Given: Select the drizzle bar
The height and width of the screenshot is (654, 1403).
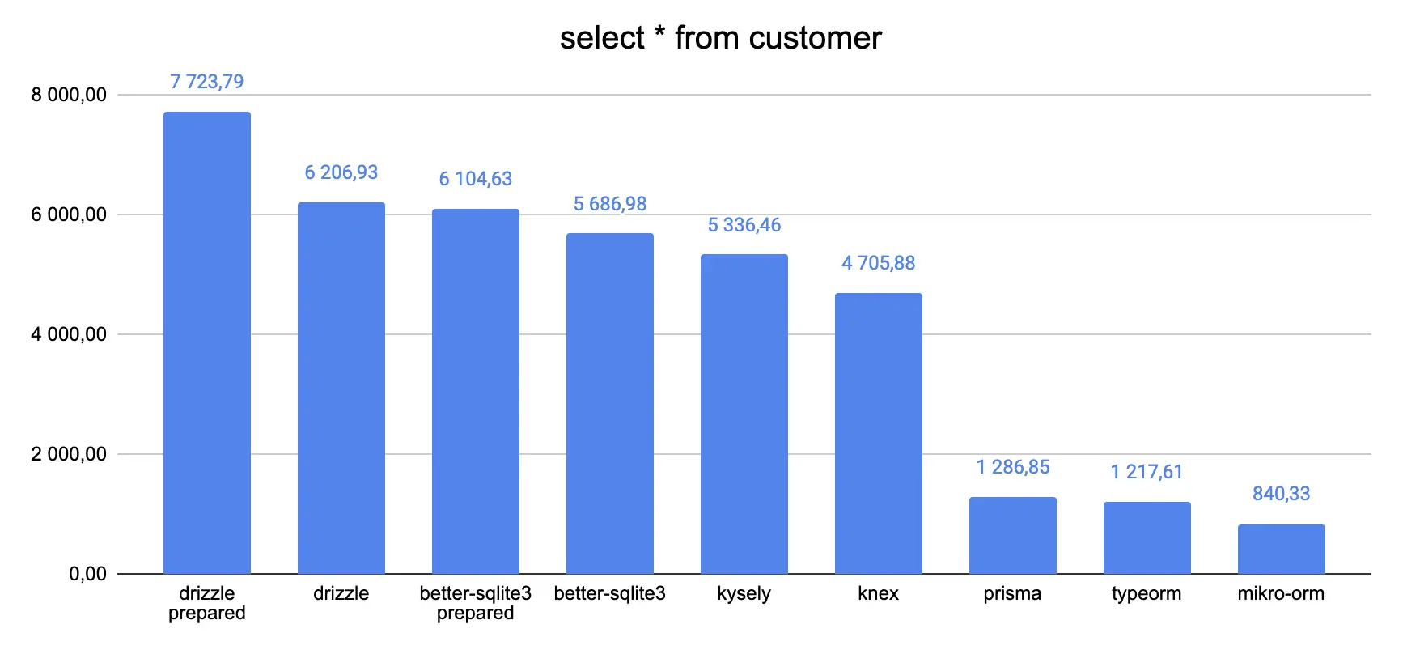Looking at the screenshot, I should click(341, 388).
